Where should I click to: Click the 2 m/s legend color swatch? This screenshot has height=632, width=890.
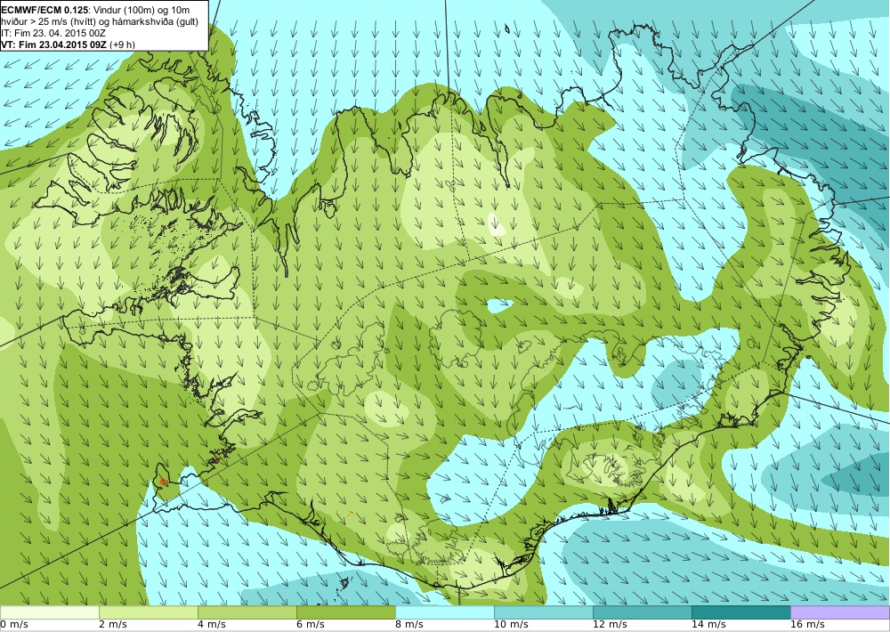[148, 612]
